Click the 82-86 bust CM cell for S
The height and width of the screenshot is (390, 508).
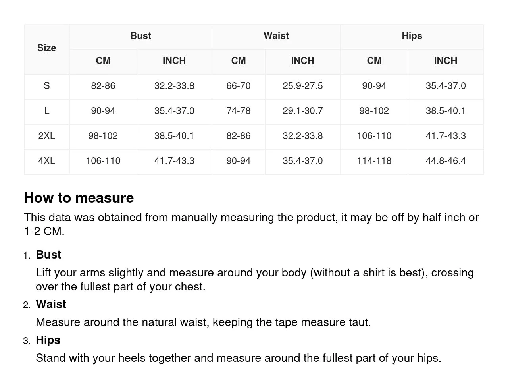tap(103, 87)
